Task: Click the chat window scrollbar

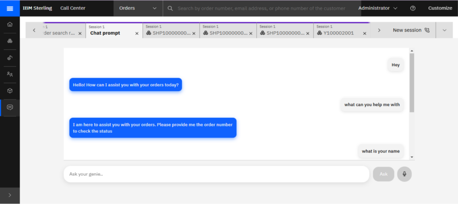Action: tap(411, 83)
